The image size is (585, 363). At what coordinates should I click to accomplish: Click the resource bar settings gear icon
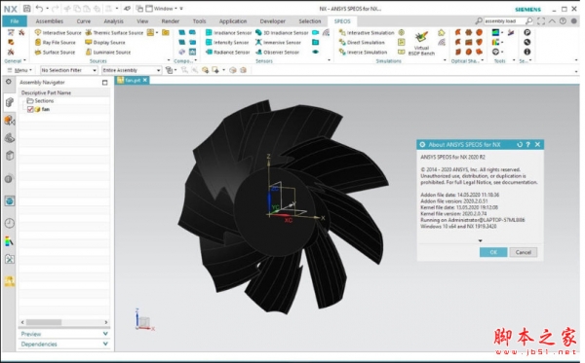click(9, 82)
